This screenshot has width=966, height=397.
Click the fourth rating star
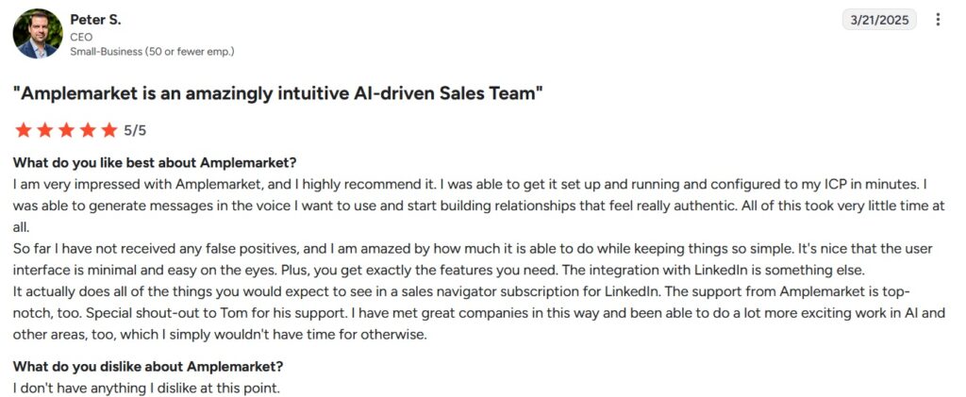[x=88, y=130]
